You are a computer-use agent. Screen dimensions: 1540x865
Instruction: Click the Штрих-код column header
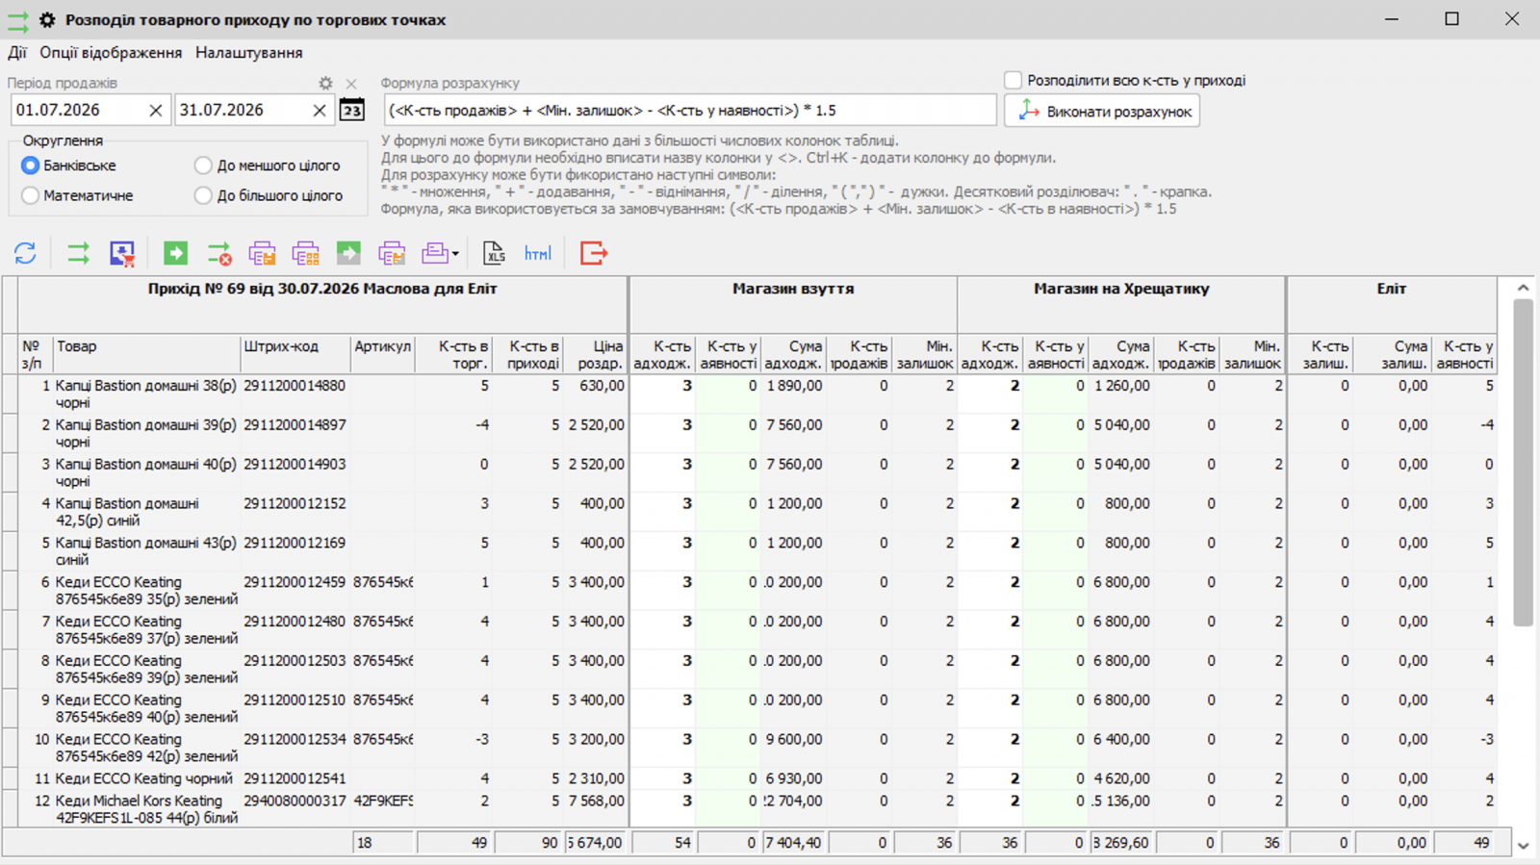[295, 354]
